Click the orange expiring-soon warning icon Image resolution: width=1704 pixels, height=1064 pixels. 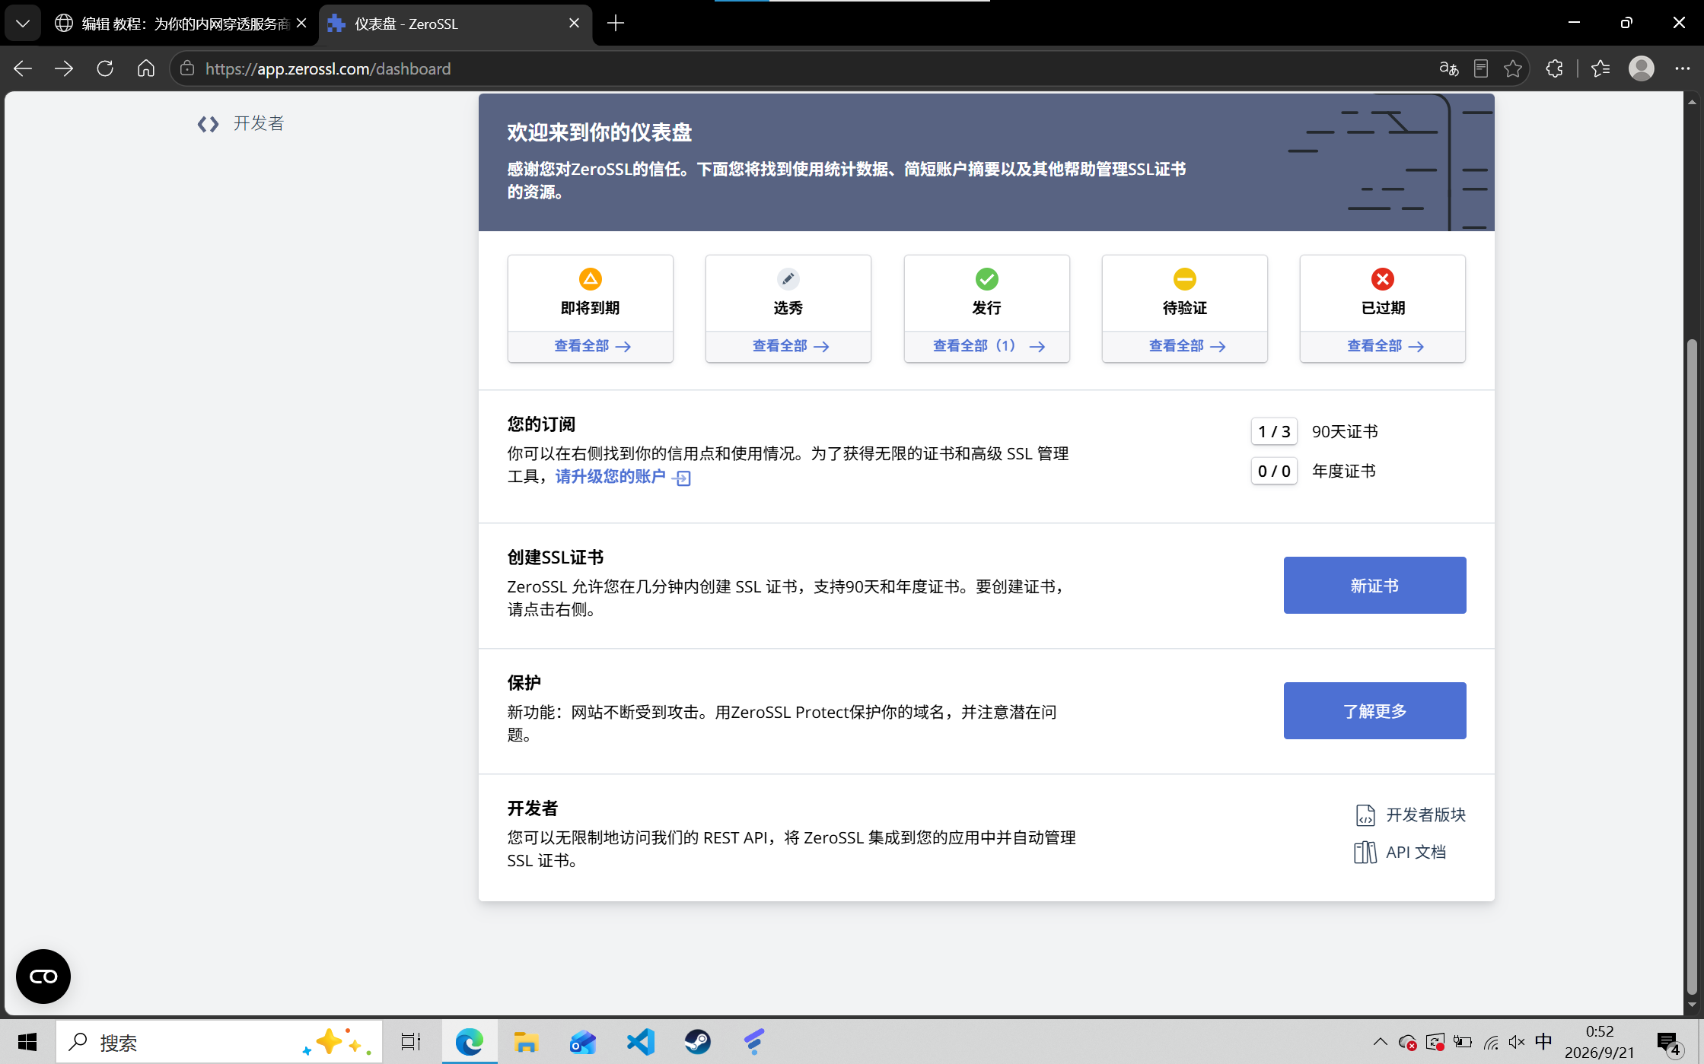point(590,279)
